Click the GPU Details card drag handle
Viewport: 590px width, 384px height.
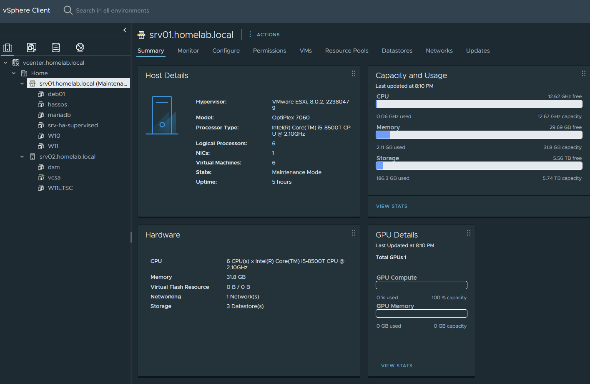click(x=469, y=233)
